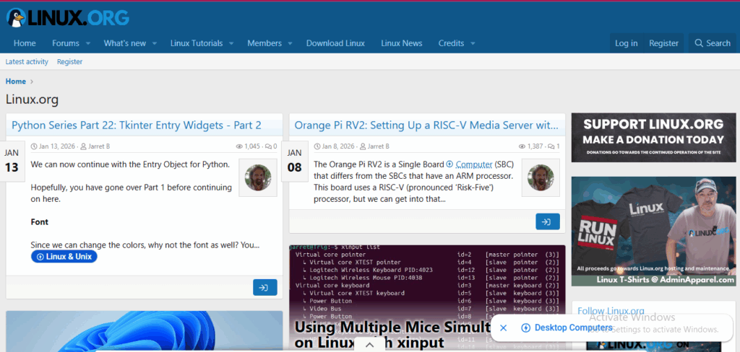Open the Credits nav item
This screenshot has height=352, width=740.
click(x=451, y=43)
